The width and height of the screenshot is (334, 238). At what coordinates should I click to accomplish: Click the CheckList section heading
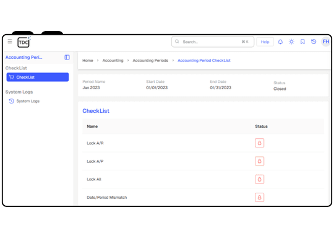coord(96,111)
